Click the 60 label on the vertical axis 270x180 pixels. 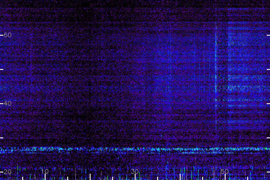[x=7, y=35]
